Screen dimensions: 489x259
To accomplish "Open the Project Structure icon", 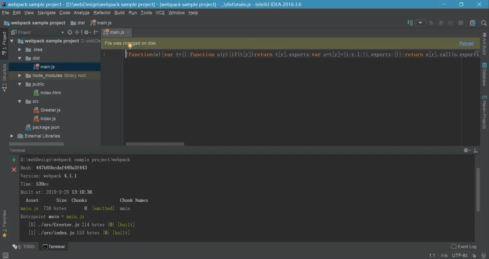I will point(473,23).
